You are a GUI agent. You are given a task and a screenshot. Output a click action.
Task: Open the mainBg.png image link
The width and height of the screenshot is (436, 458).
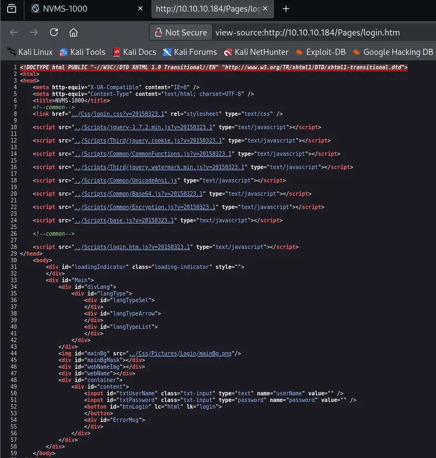[x=180, y=353]
